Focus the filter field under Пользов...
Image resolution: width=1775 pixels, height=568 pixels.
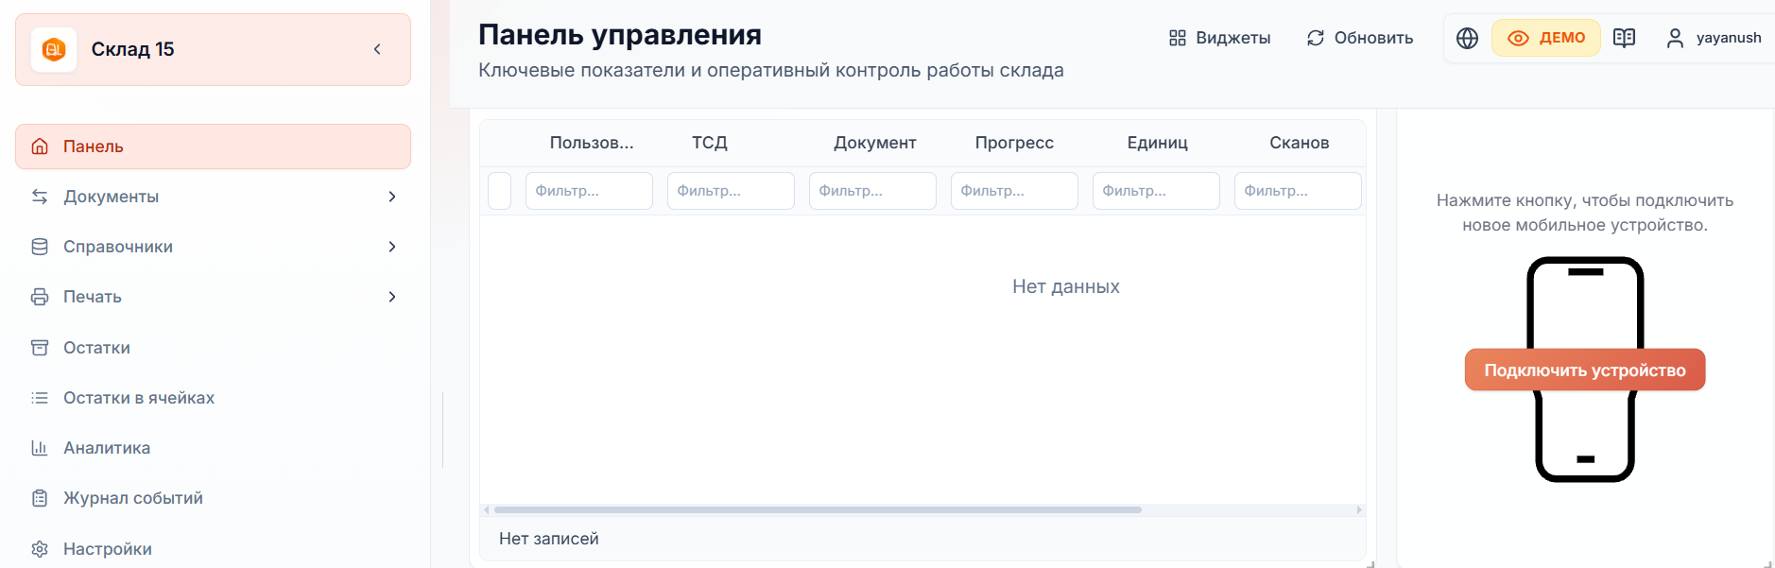click(x=589, y=191)
